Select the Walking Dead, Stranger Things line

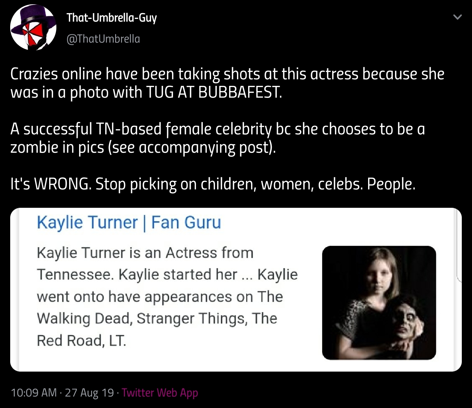tap(157, 319)
